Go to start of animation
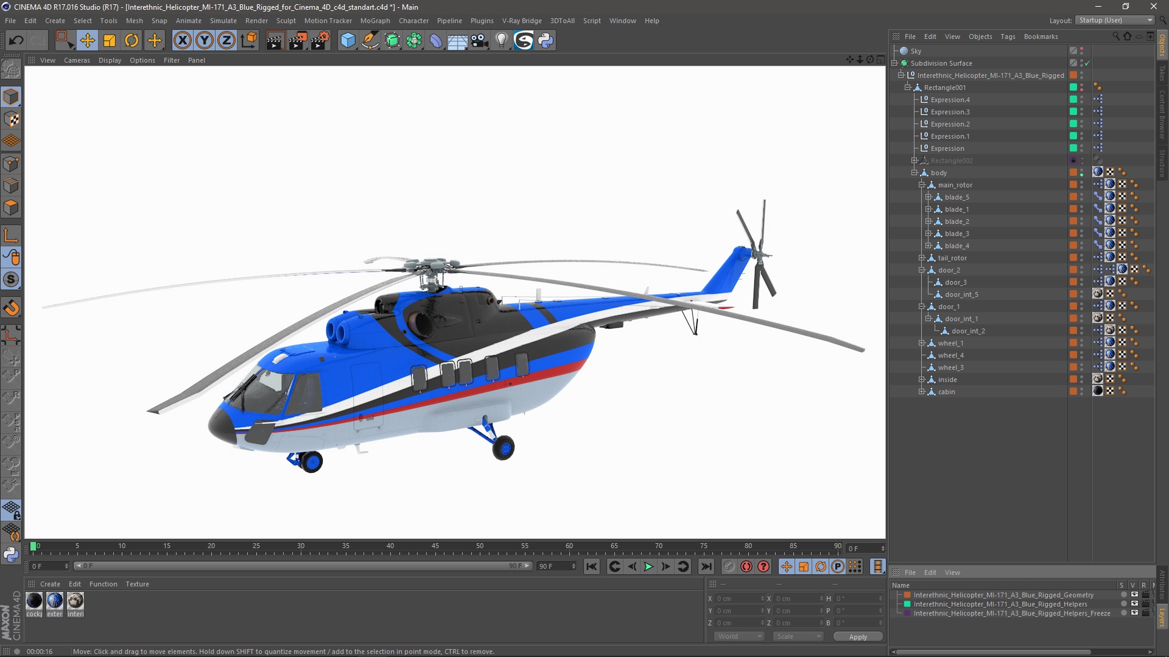Screen dimensions: 1169x657 pyautogui.click(x=591, y=567)
